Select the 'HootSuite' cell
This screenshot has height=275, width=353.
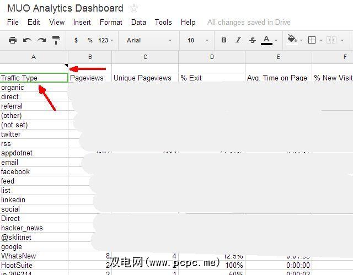[34, 265]
